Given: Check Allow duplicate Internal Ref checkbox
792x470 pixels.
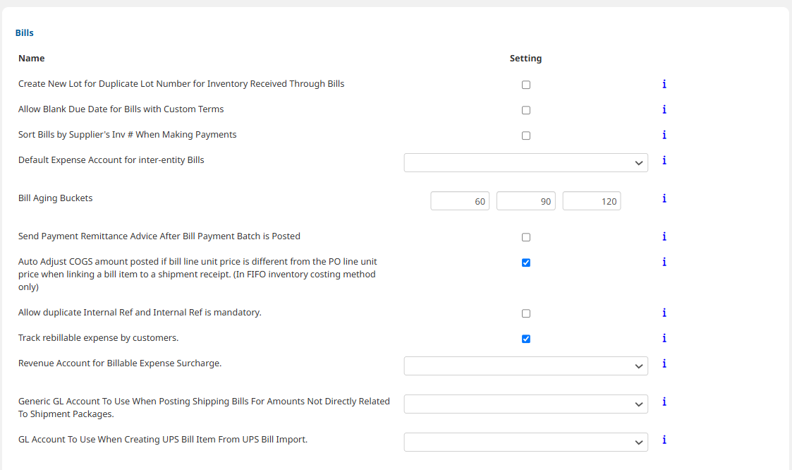Looking at the screenshot, I should tap(526, 313).
